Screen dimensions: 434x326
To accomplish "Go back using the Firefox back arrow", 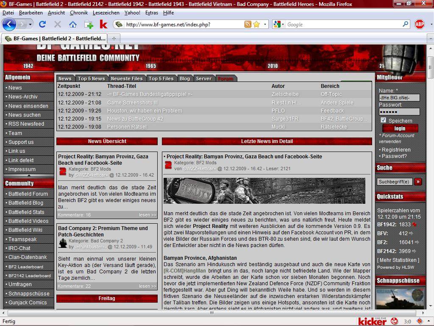I will (x=9, y=24).
